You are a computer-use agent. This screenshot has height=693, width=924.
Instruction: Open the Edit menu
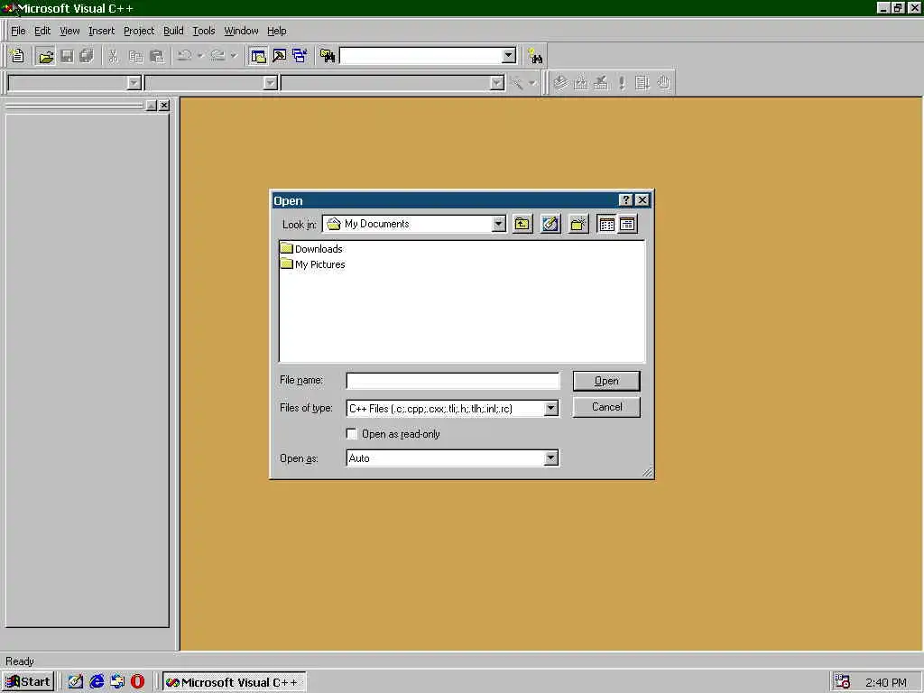[42, 31]
